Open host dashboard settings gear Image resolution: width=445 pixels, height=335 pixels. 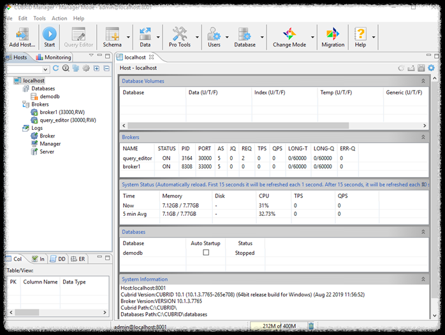tap(432, 68)
